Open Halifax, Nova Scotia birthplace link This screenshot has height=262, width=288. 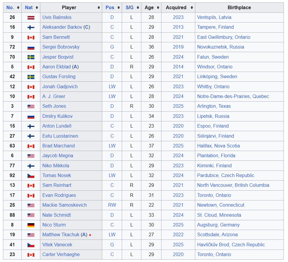tap(218, 146)
